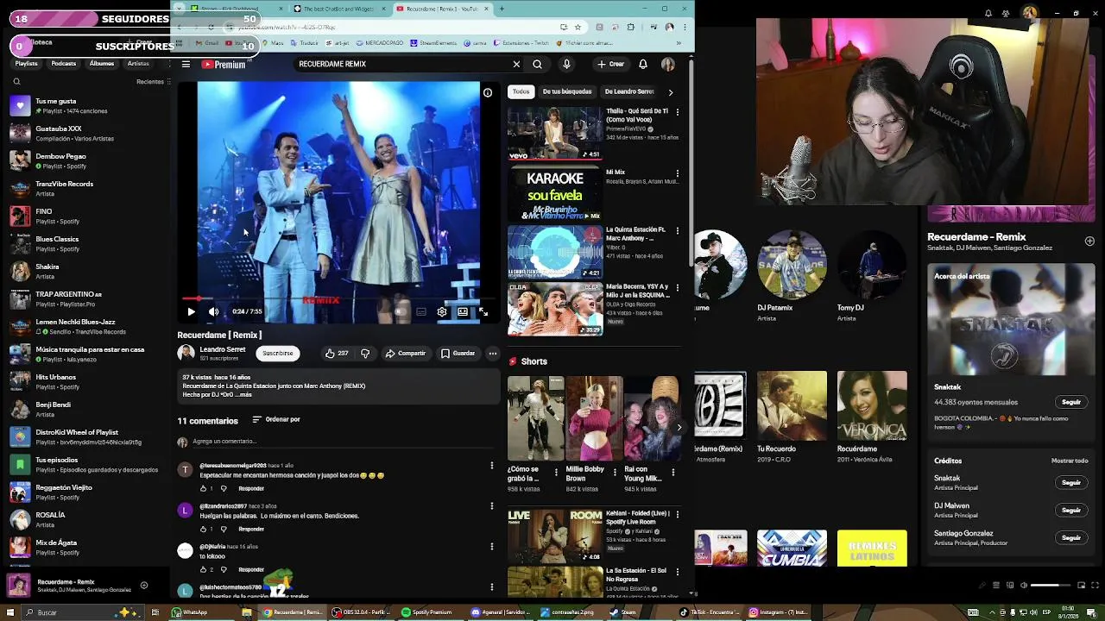
Task: Start voice search with microphone
Action: [x=566, y=64]
